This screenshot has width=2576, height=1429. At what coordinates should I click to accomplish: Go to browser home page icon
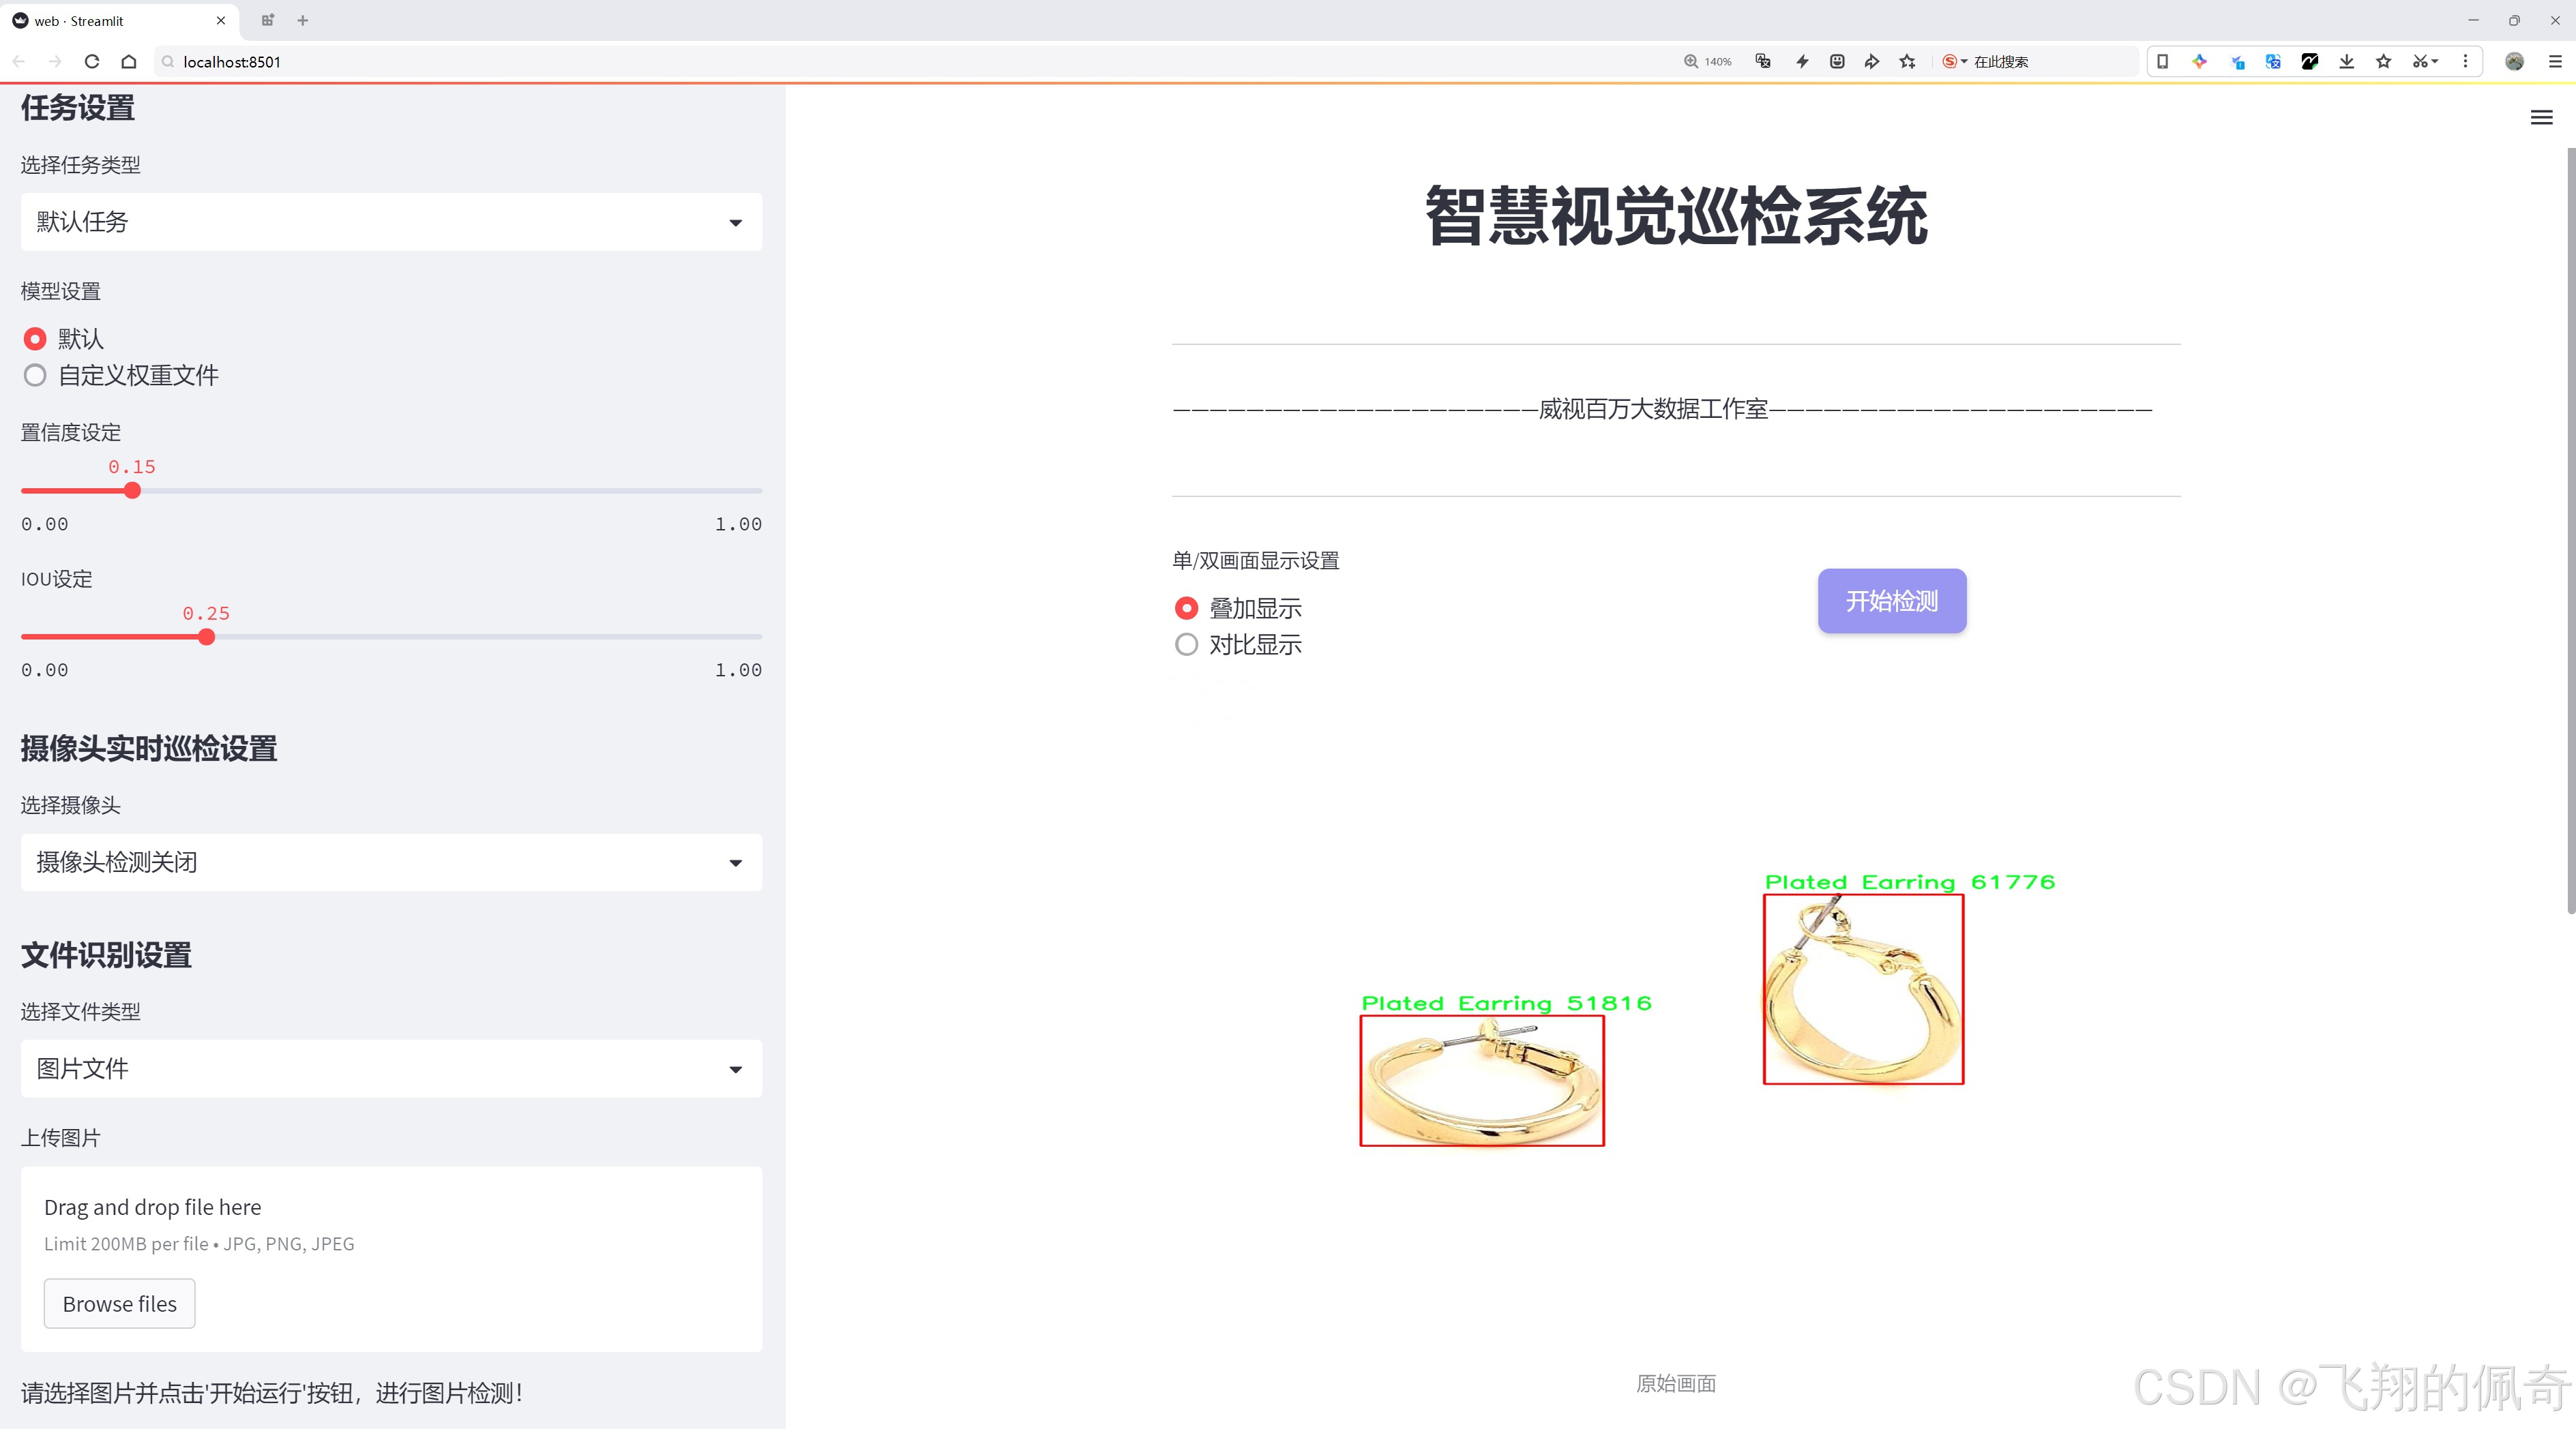coord(129,62)
